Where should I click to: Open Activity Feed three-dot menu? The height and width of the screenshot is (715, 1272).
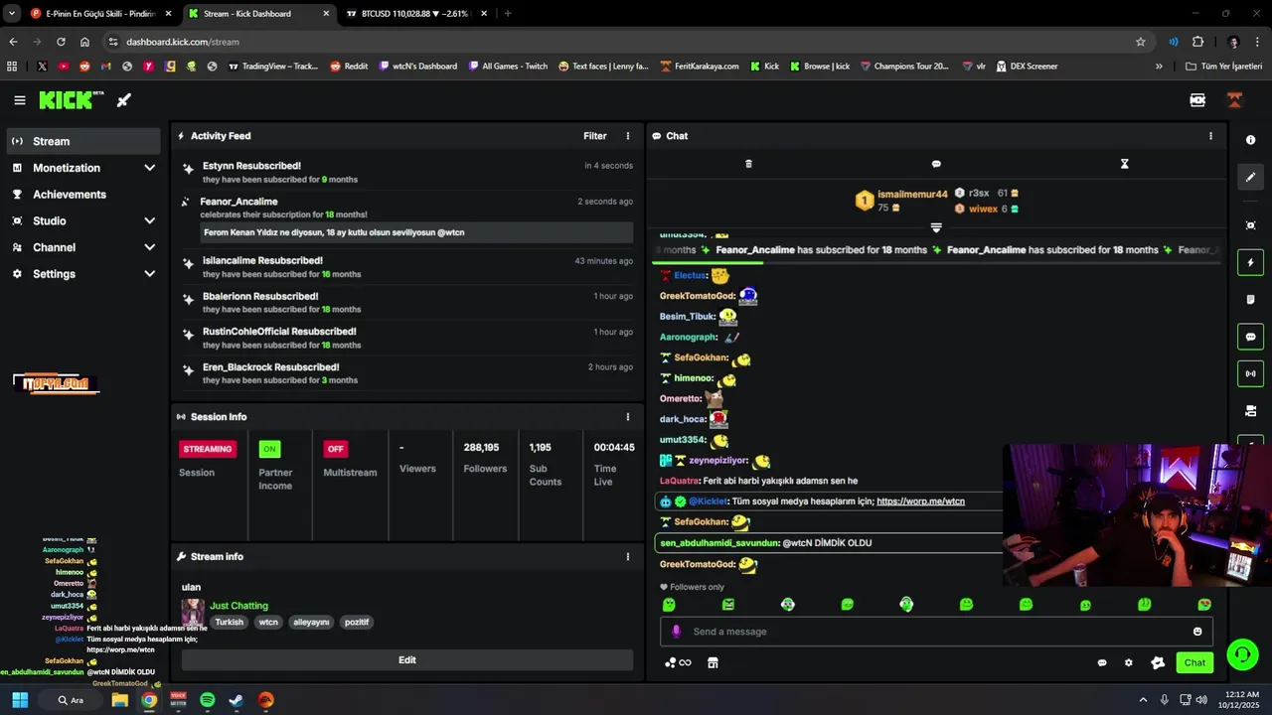click(x=627, y=136)
